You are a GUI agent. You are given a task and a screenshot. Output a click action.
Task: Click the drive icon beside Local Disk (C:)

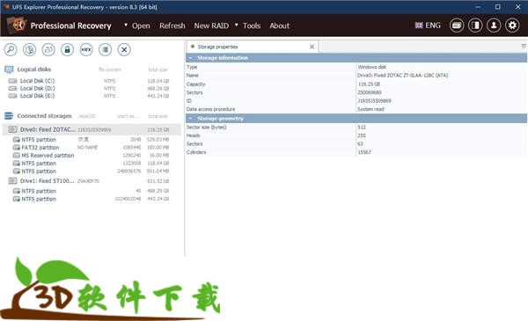tap(13, 81)
